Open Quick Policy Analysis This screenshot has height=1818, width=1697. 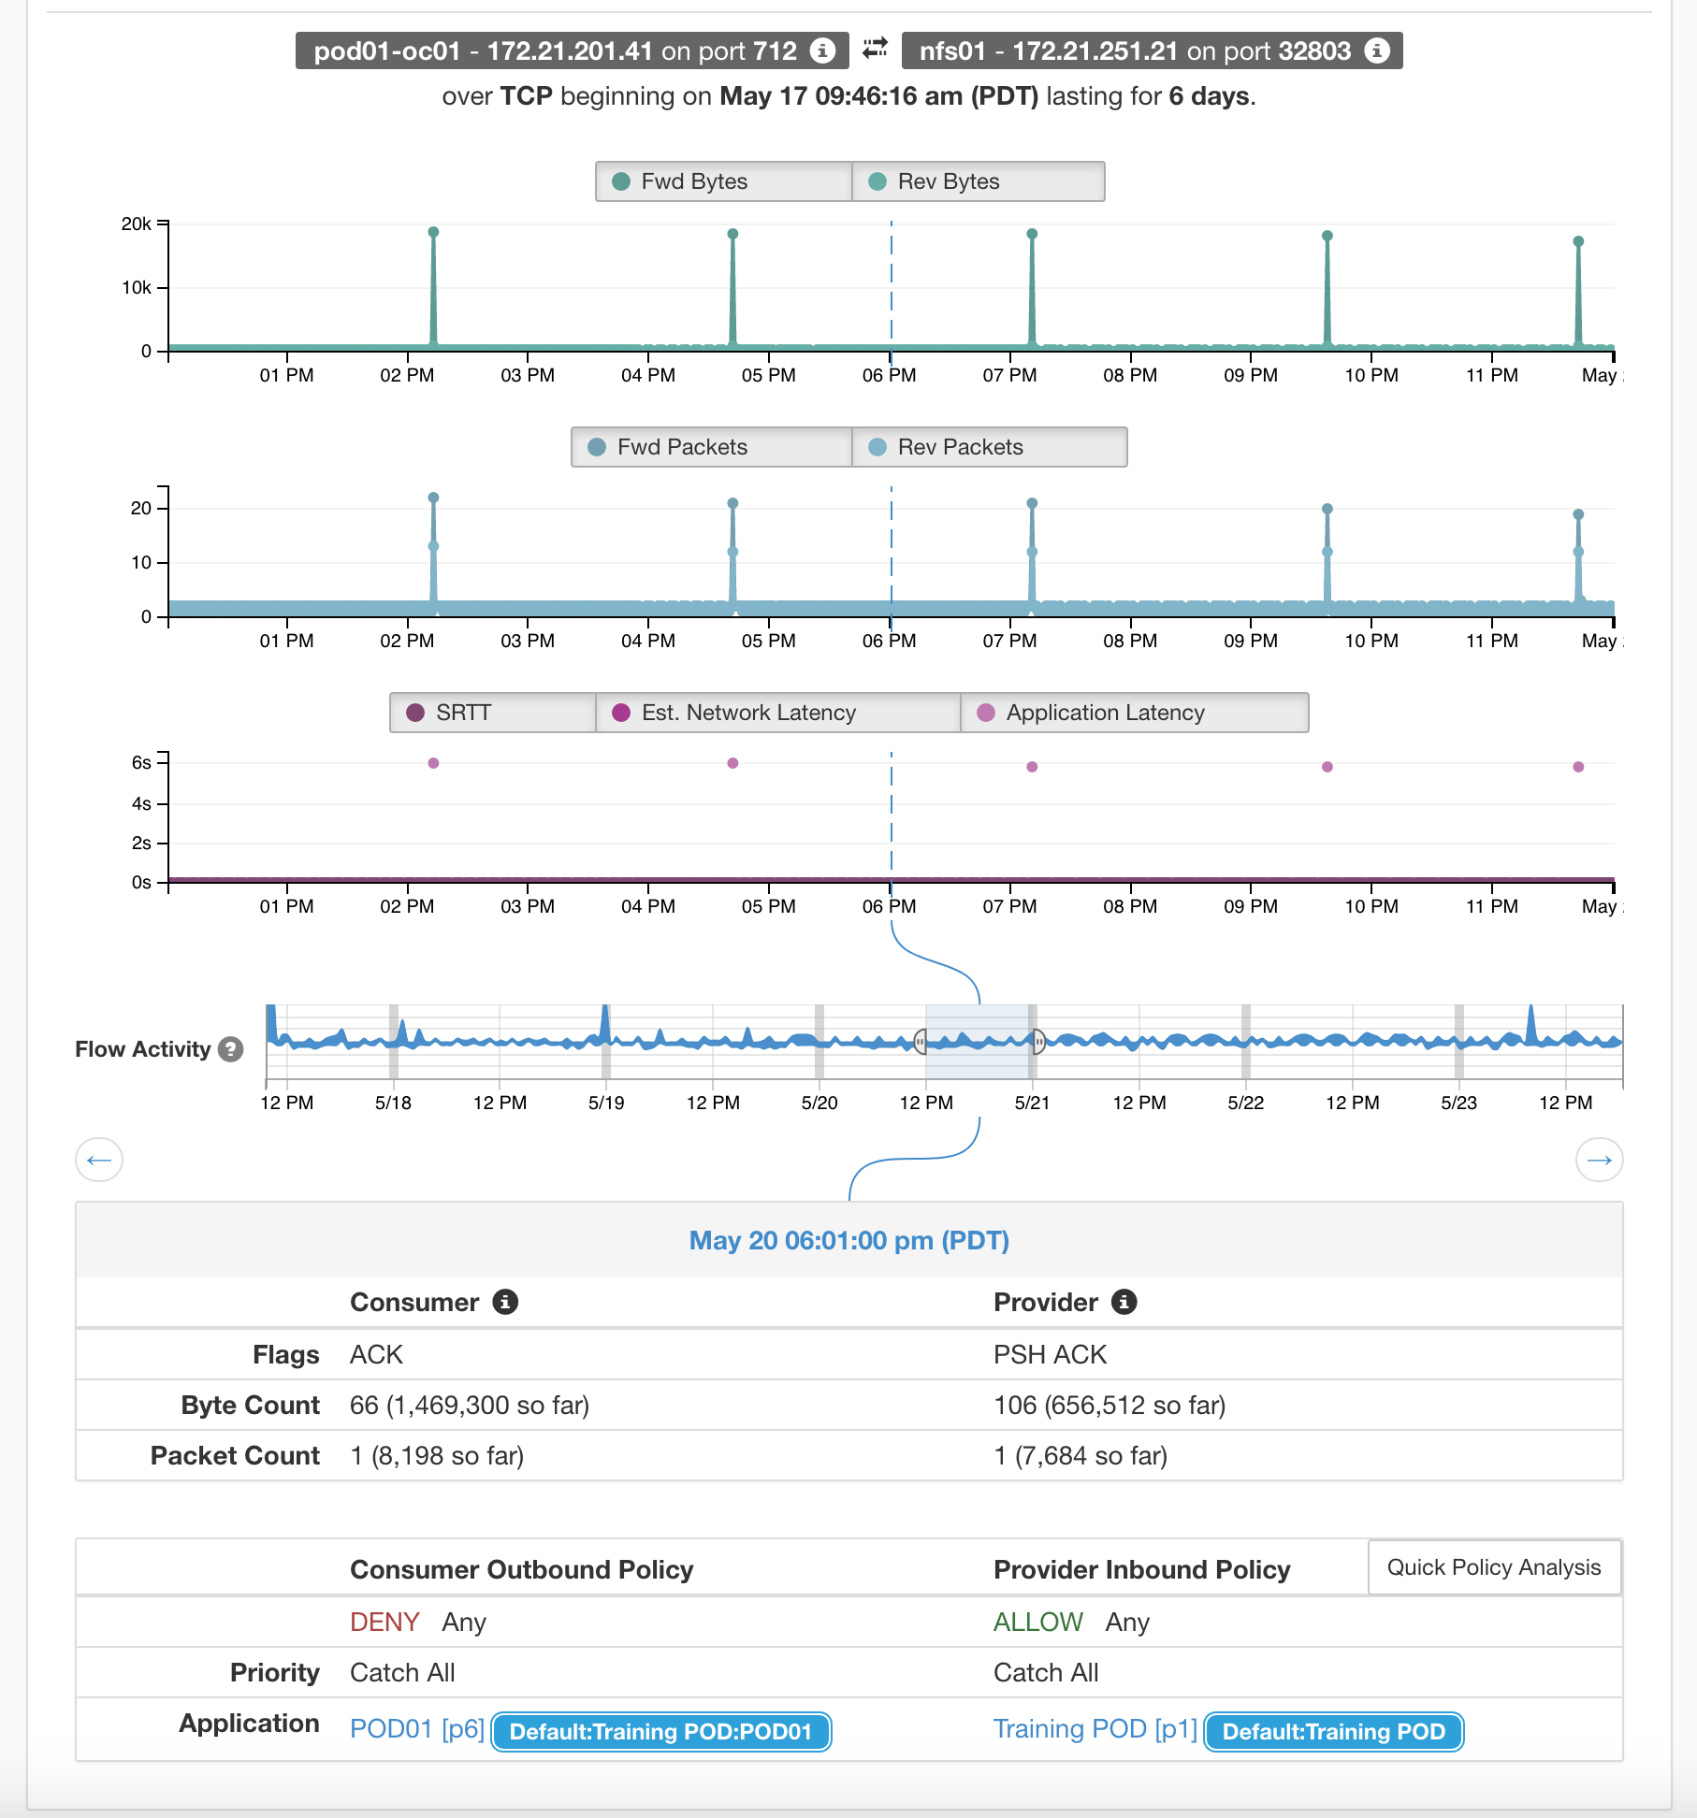coord(1493,1567)
